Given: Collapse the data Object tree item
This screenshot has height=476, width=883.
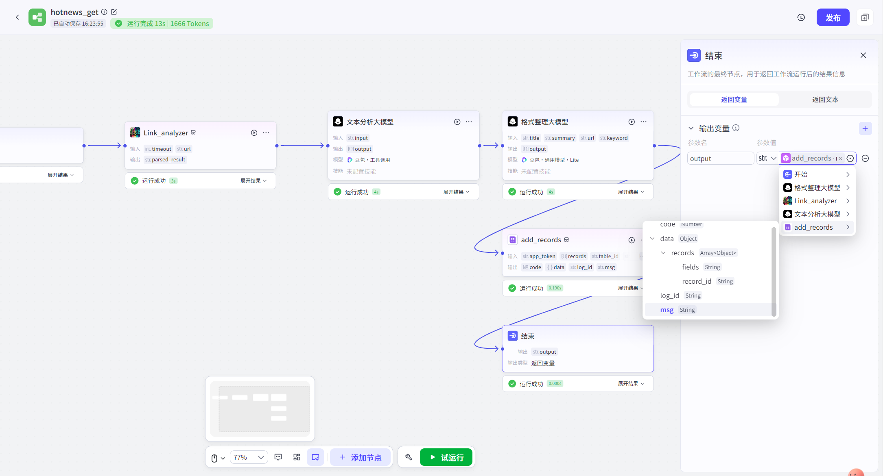Looking at the screenshot, I should pos(652,239).
